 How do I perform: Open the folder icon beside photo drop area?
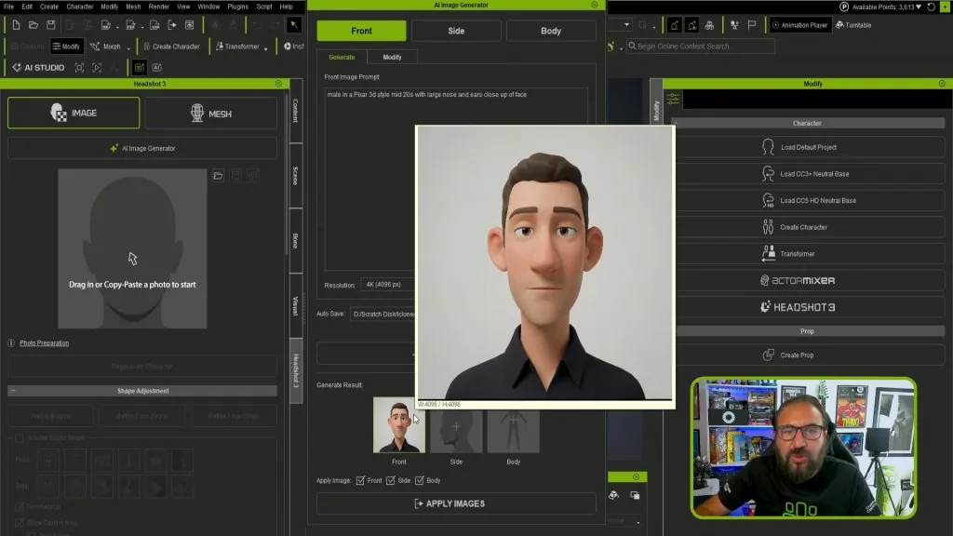[x=218, y=176]
